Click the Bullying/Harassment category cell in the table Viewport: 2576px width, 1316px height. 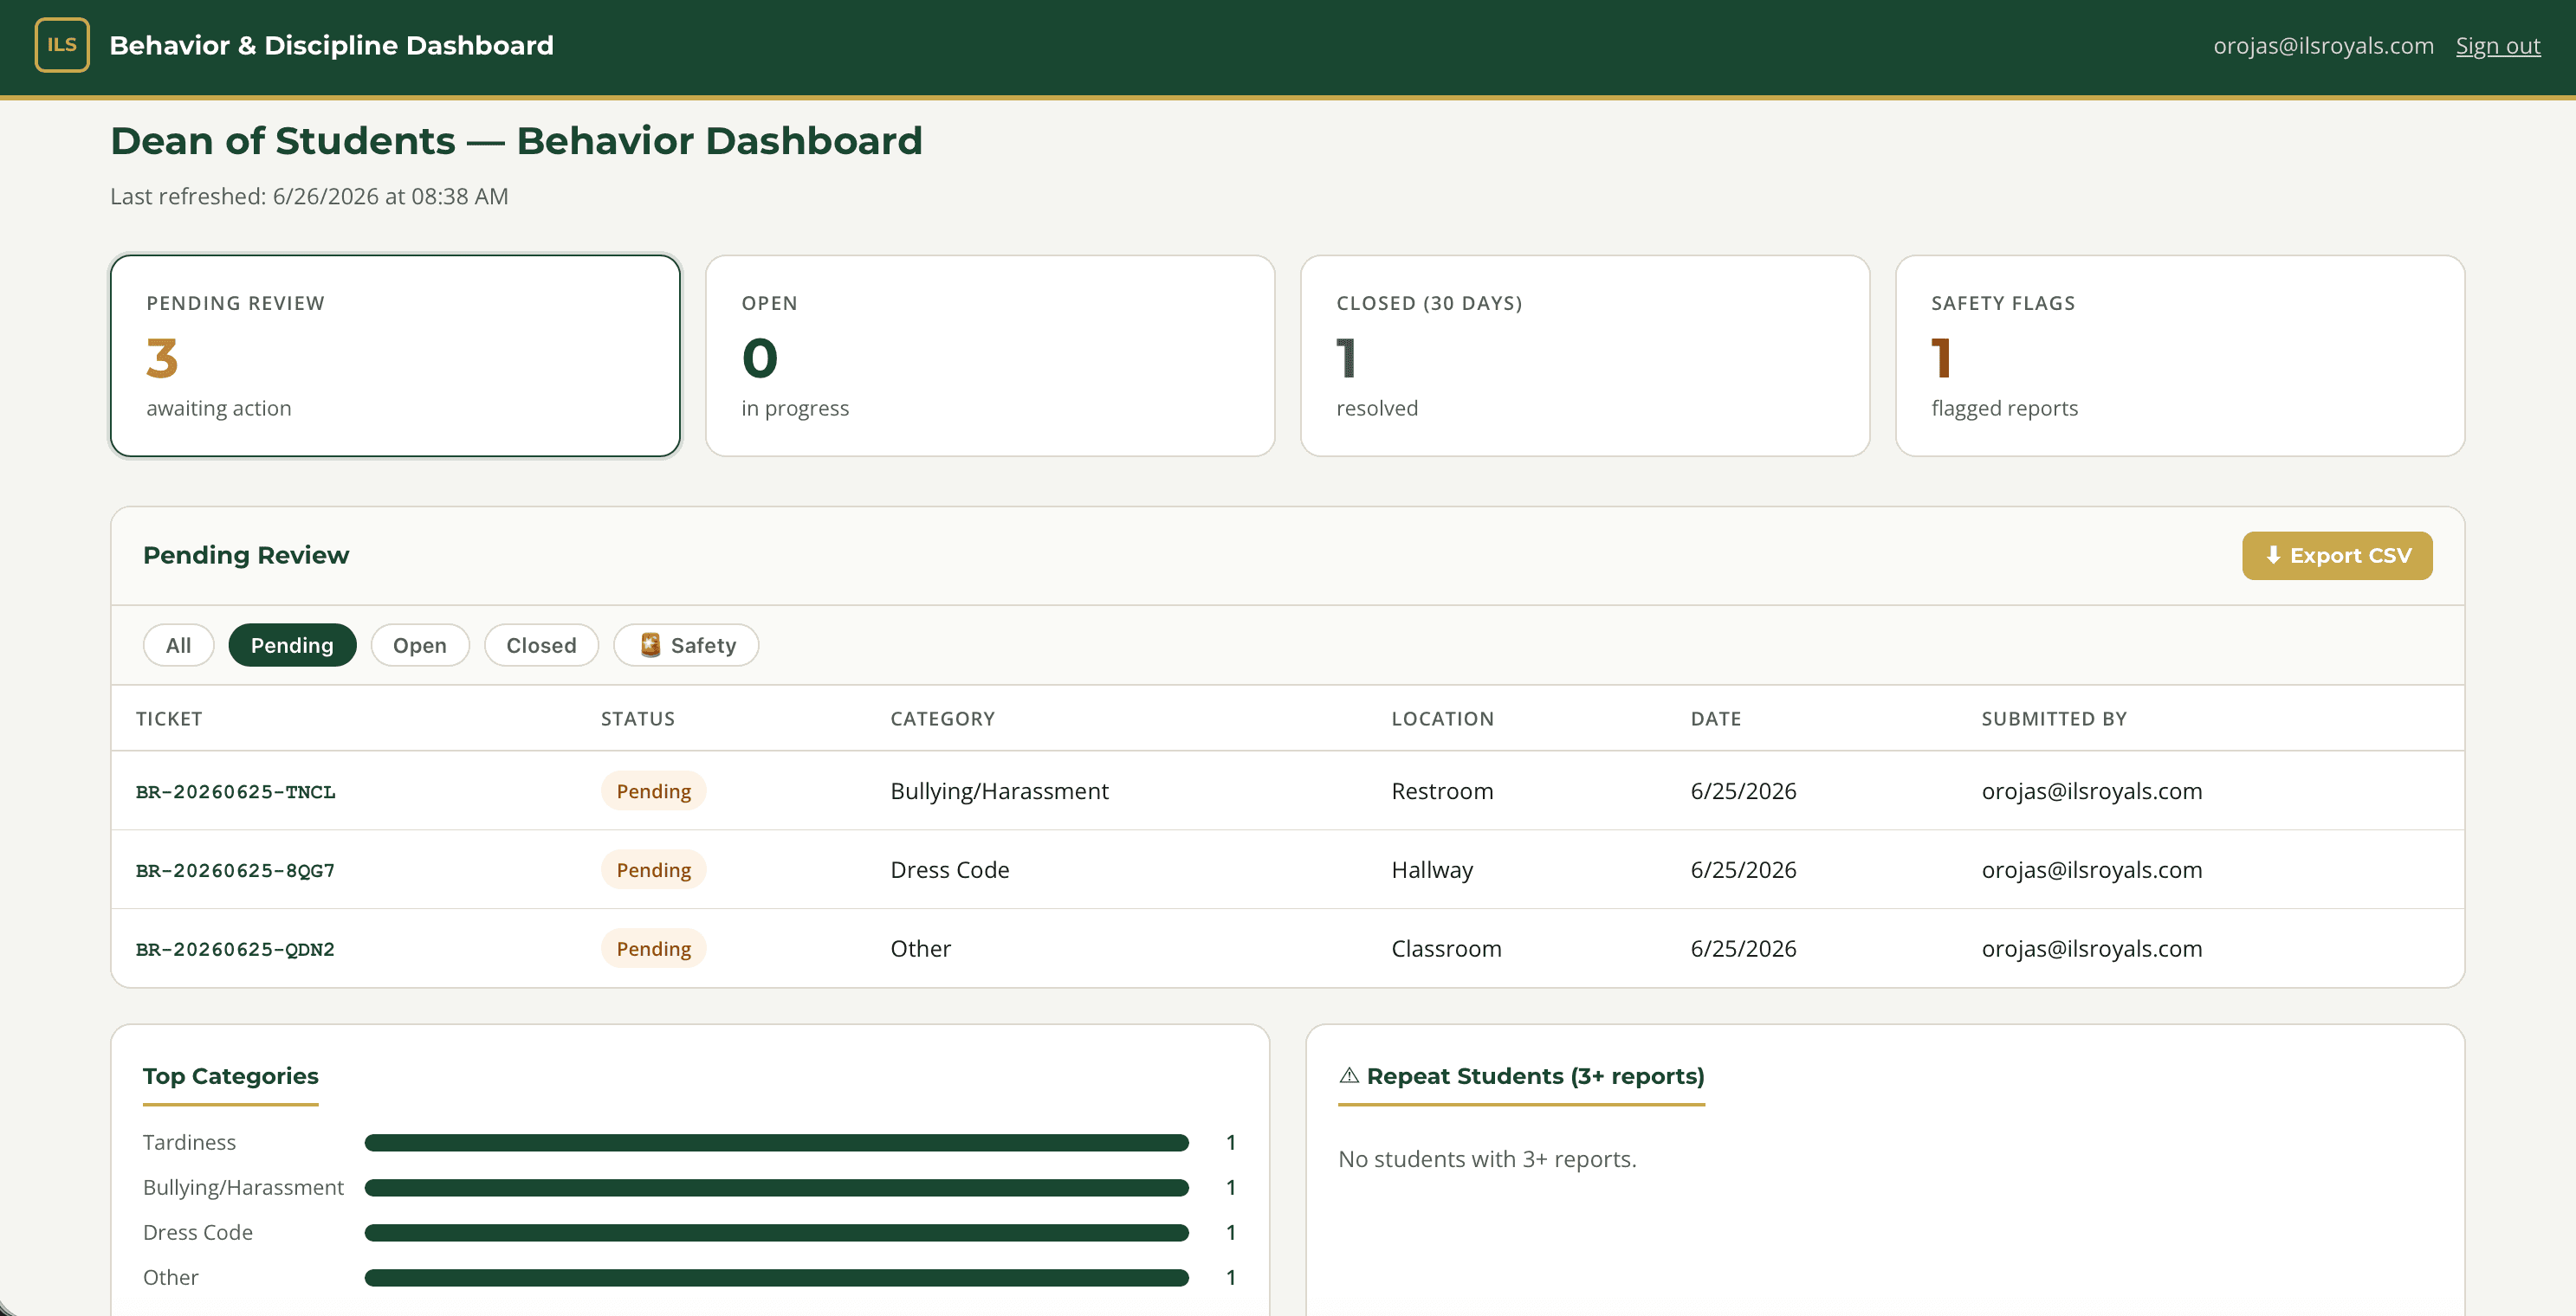[999, 791]
